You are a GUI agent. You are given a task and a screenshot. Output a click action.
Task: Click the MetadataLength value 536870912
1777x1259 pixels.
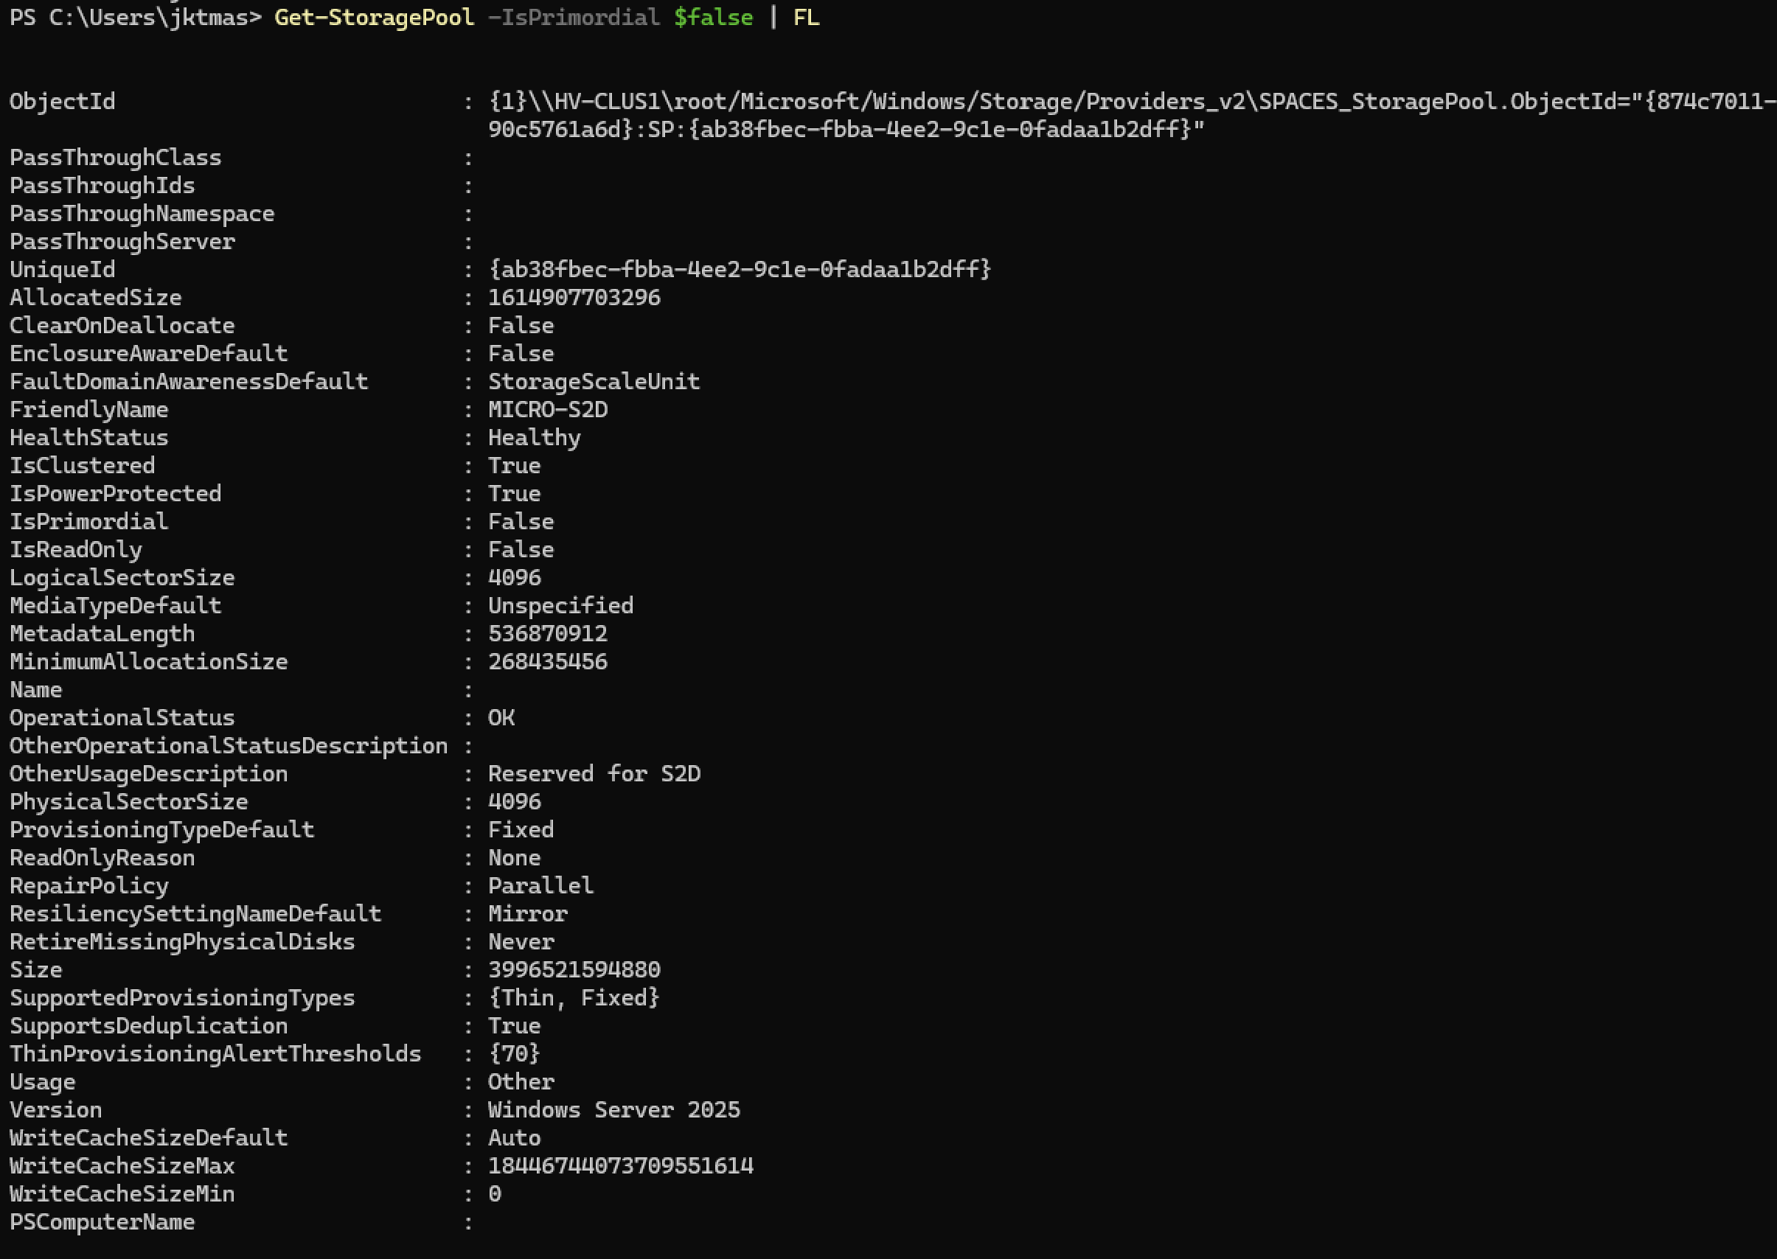(x=547, y=633)
